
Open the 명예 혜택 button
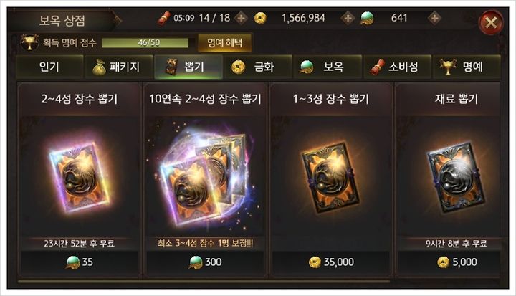click(225, 43)
